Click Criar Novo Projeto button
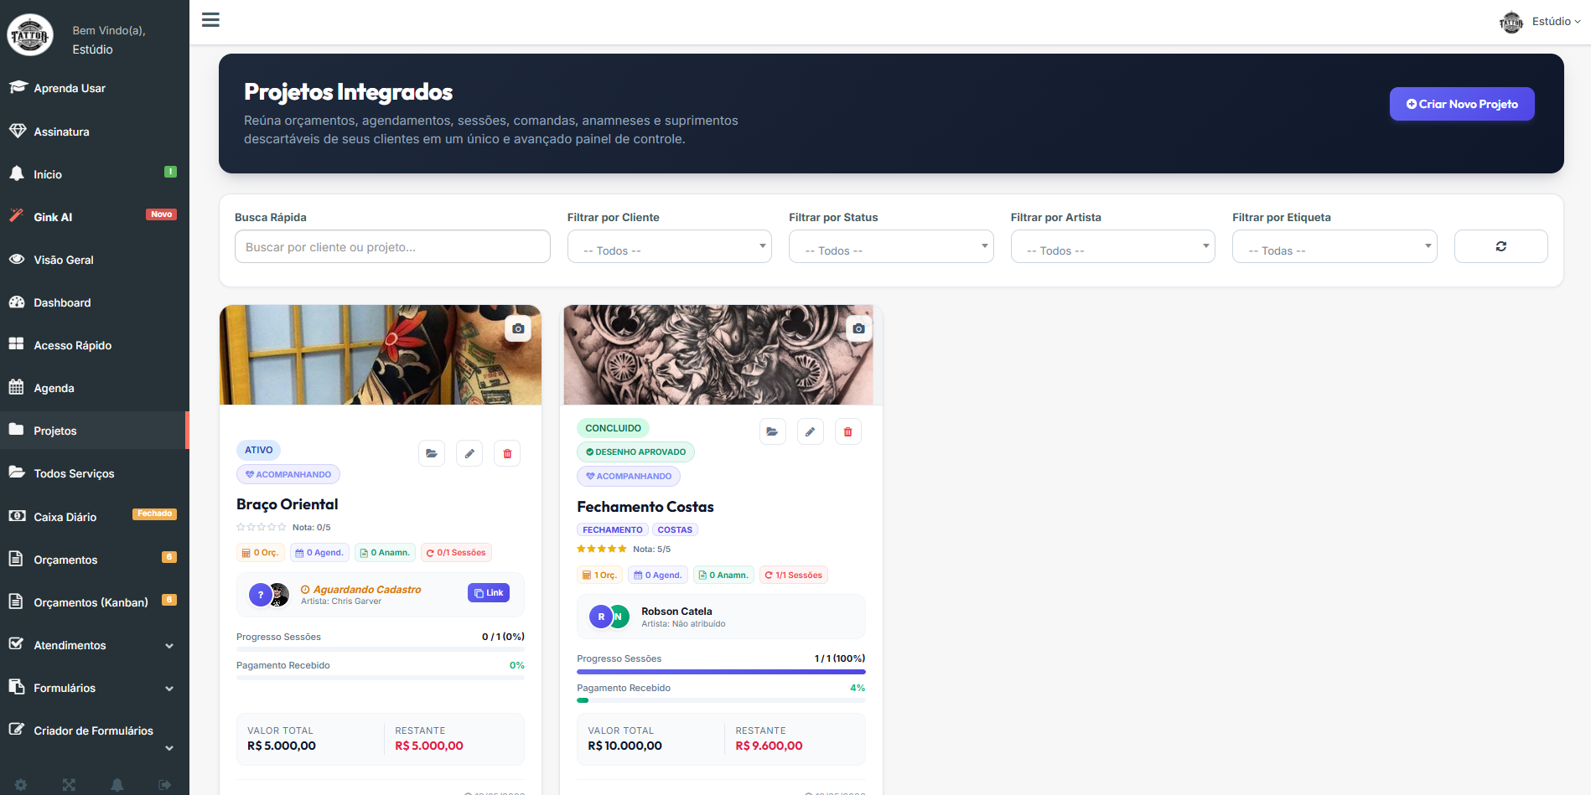Viewport: 1591px width, 795px height. 1462,104
